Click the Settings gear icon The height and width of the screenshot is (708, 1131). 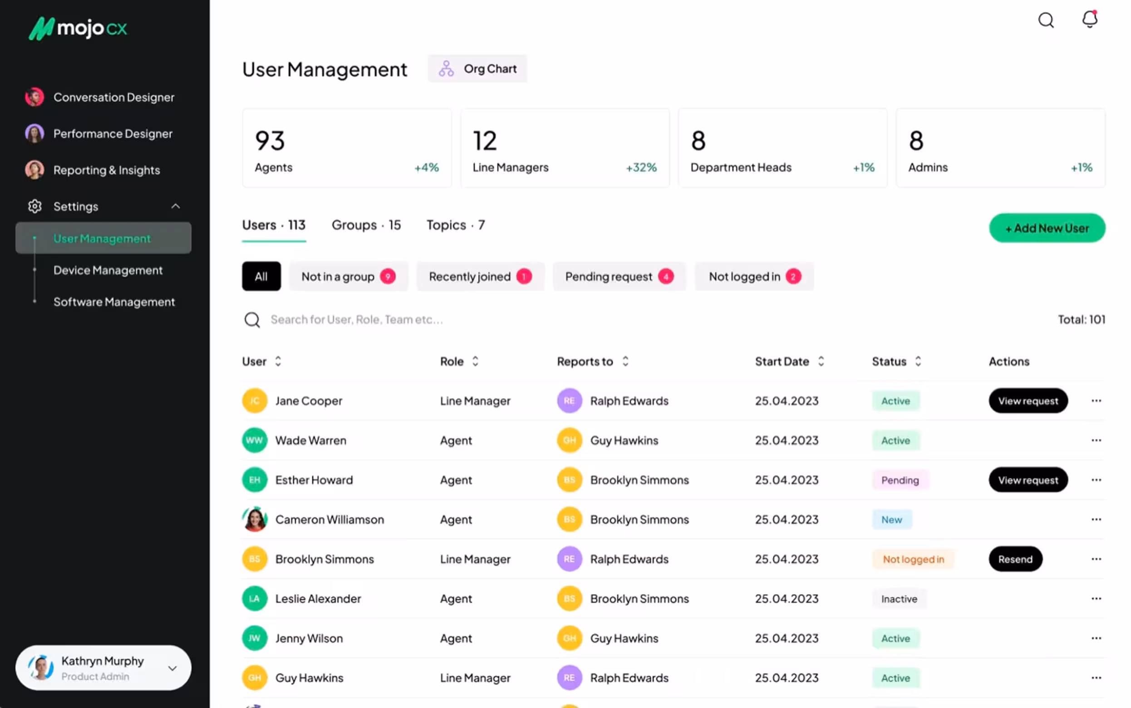pyautogui.click(x=34, y=206)
